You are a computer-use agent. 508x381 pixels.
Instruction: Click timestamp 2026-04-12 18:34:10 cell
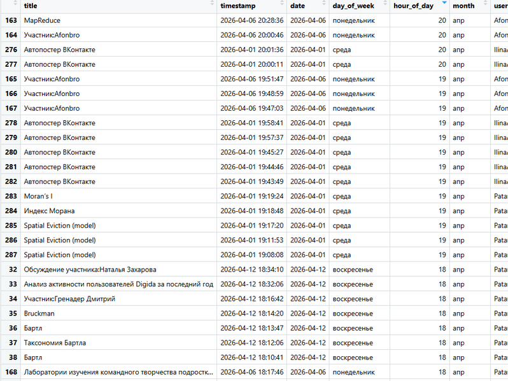(251, 270)
